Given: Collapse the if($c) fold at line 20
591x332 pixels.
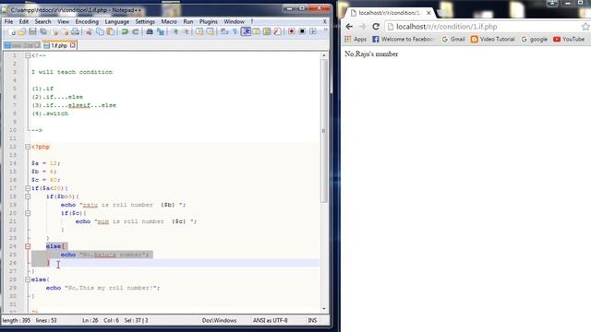Looking at the screenshot, I should click(x=28, y=213).
